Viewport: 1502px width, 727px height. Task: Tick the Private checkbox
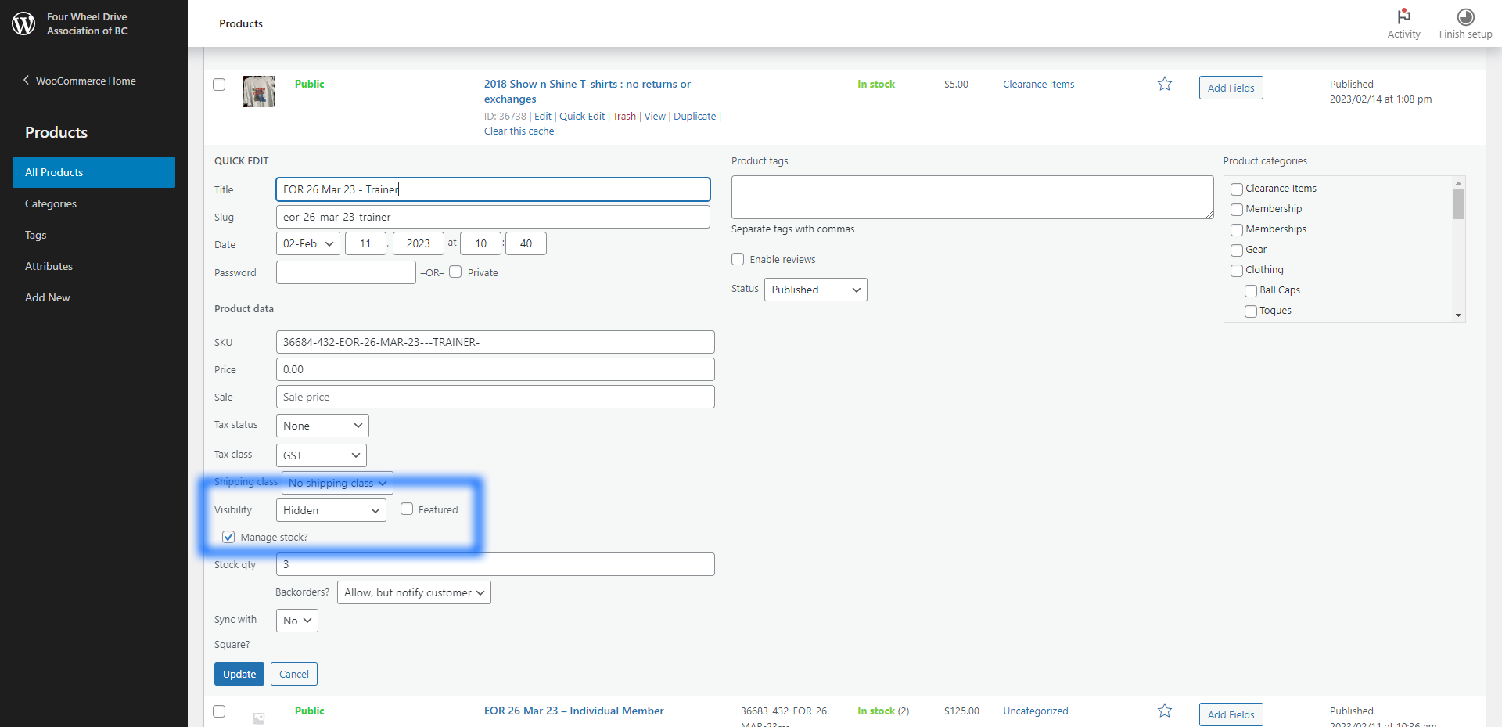(455, 272)
